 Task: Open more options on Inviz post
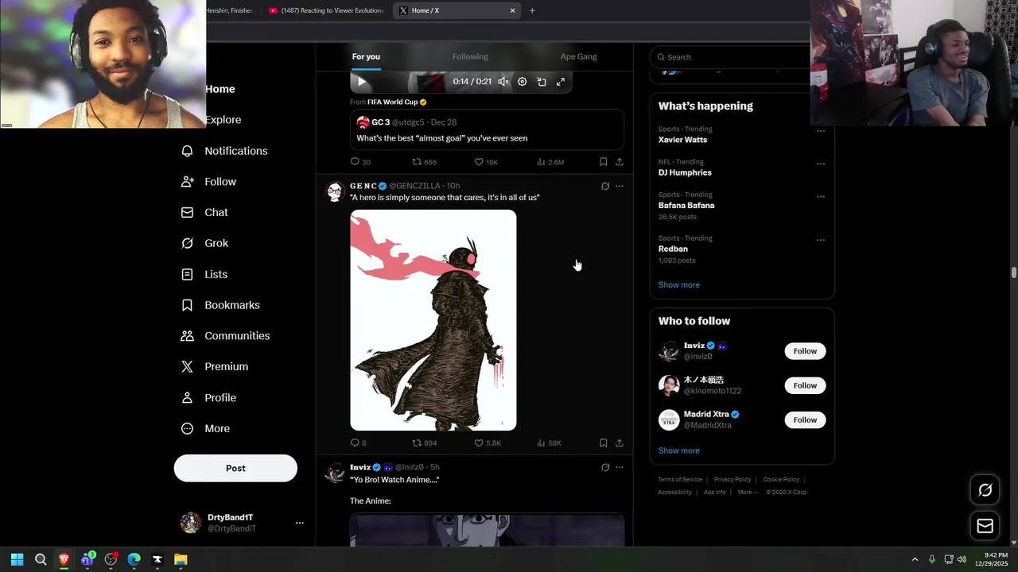(x=620, y=467)
